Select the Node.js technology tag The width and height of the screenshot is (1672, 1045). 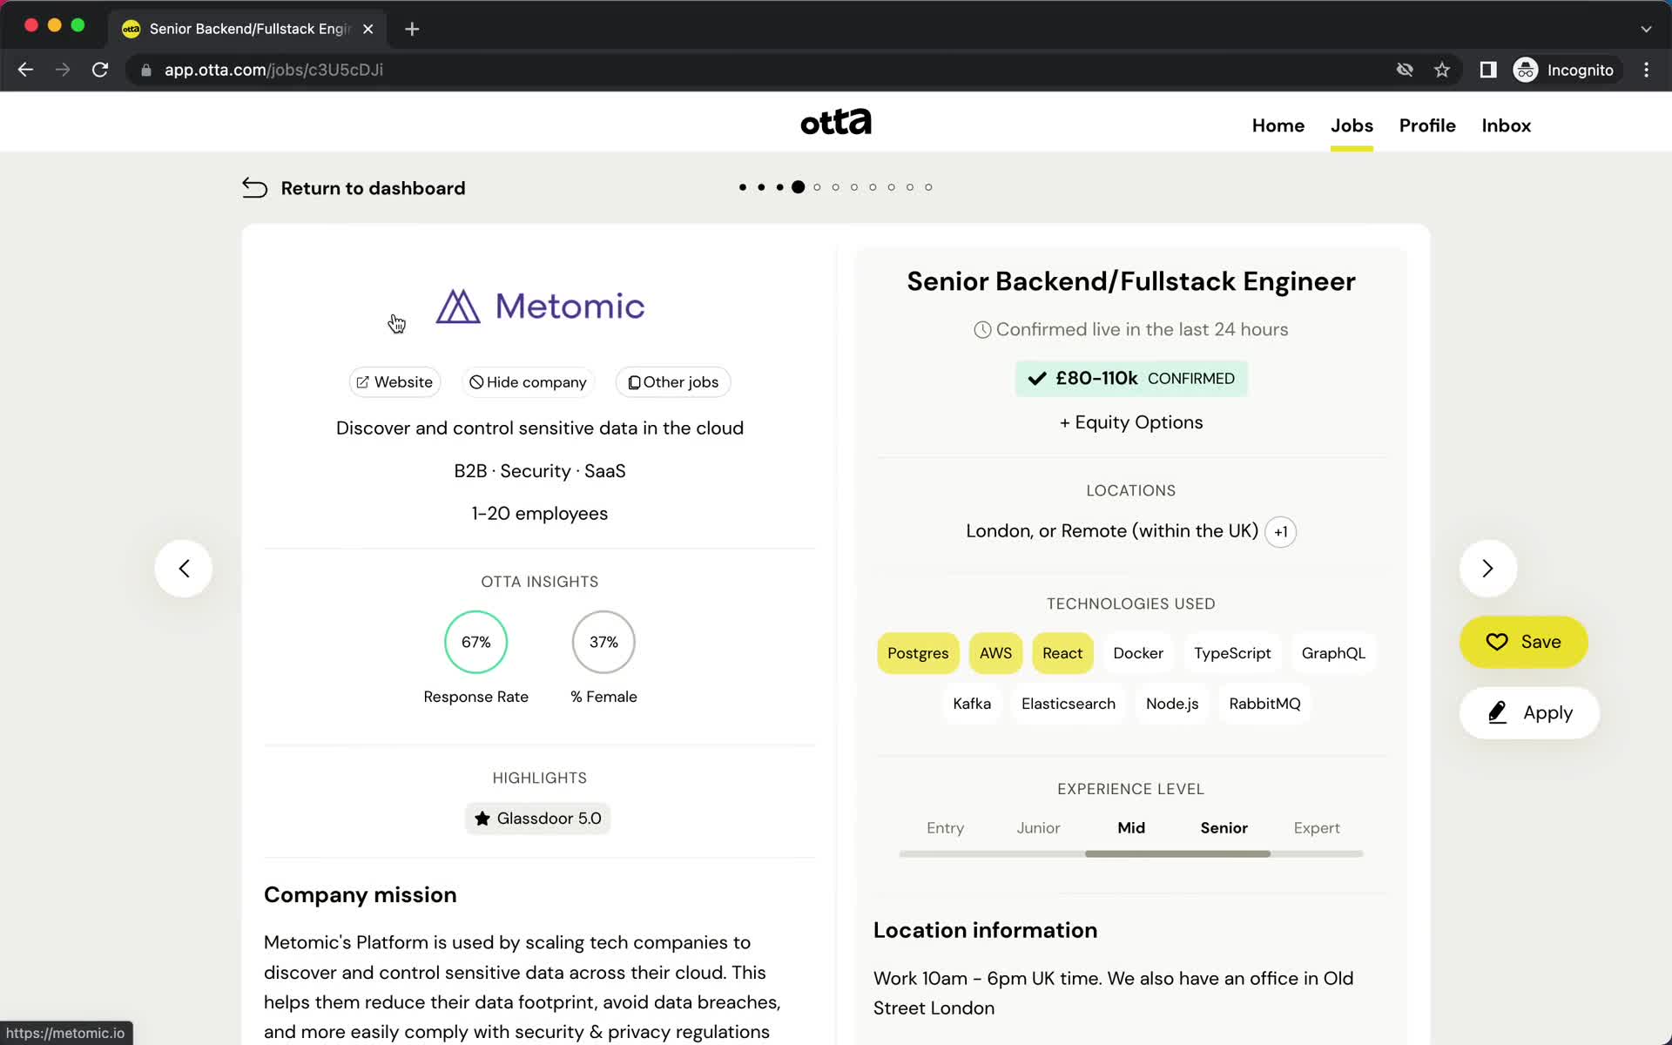click(x=1172, y=704)
